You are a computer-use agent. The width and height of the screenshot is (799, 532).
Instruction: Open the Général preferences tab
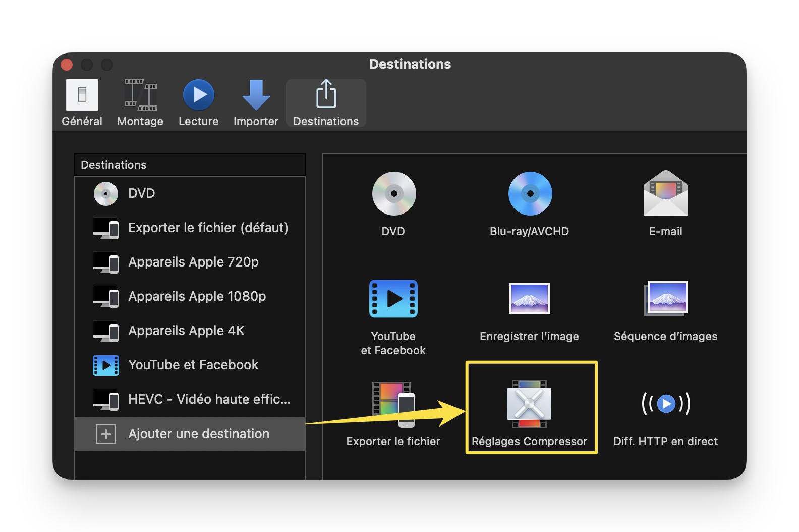[82, 103]
